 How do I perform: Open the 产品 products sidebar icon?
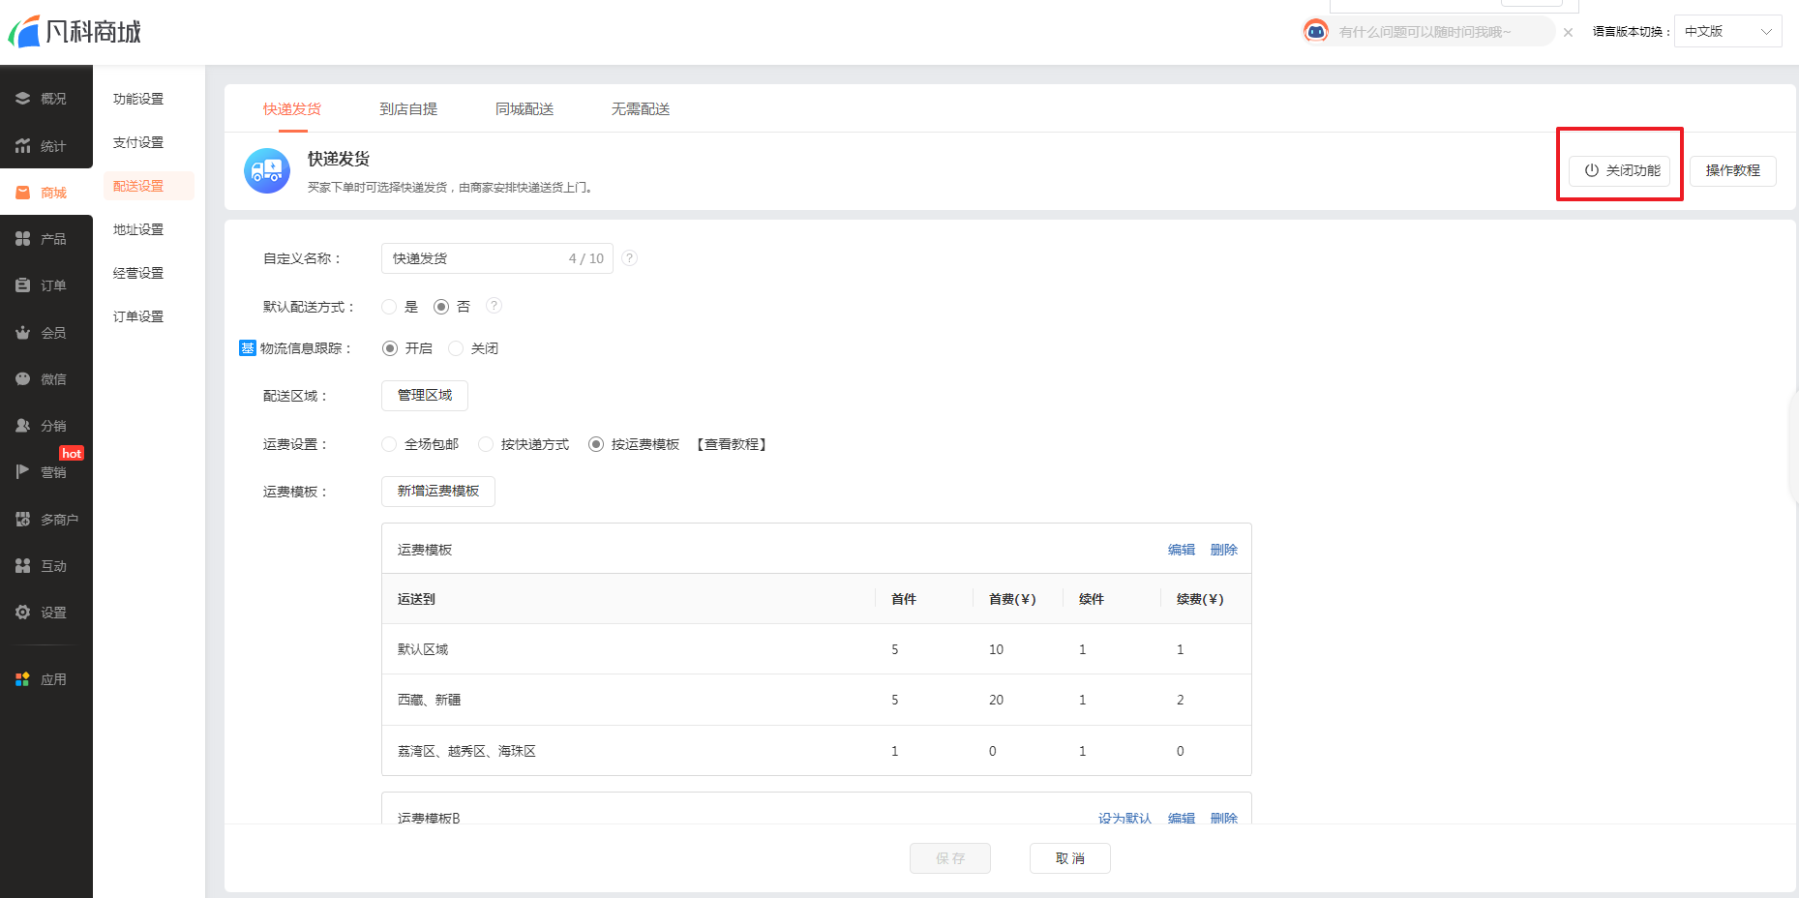tap(22, 239)
